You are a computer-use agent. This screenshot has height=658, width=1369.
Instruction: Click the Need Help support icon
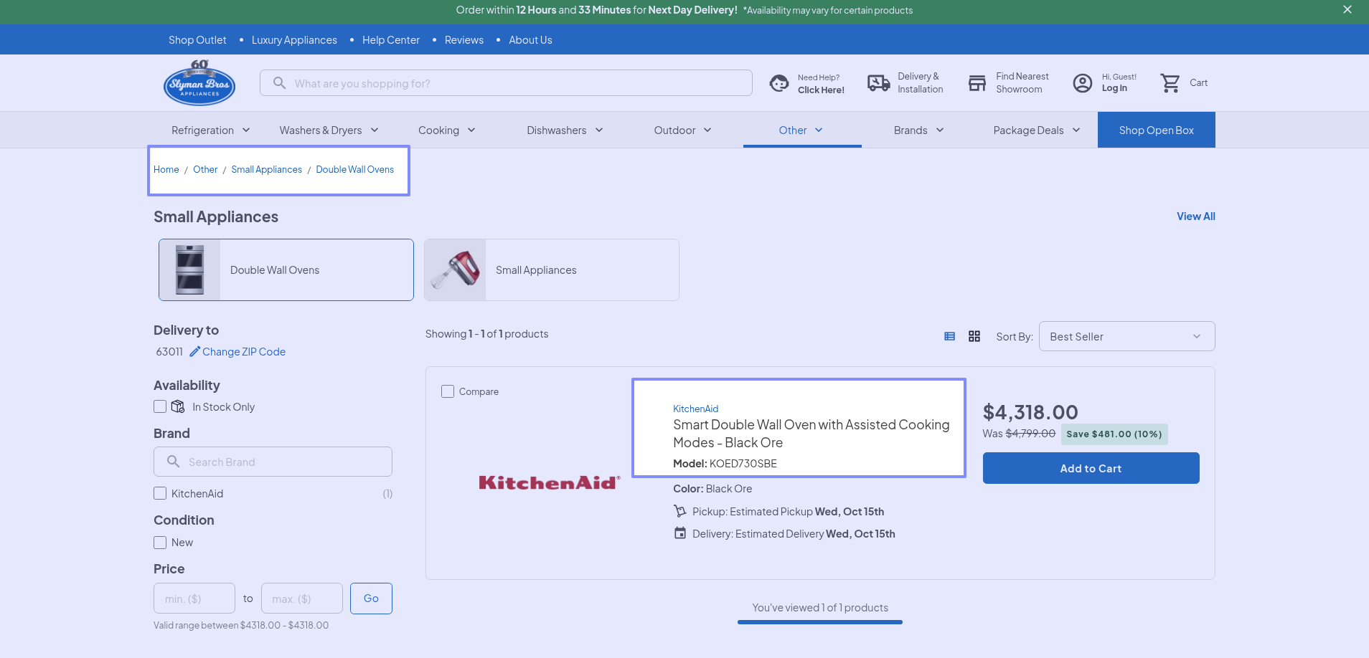pyautogui.click(x=779, y=83)
